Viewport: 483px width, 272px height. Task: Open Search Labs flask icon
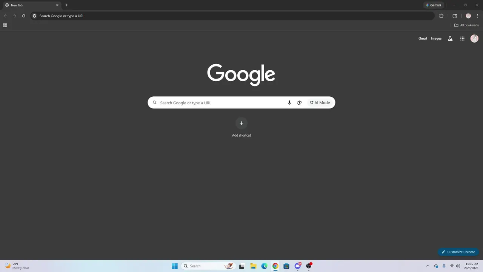tap(450, 39)
